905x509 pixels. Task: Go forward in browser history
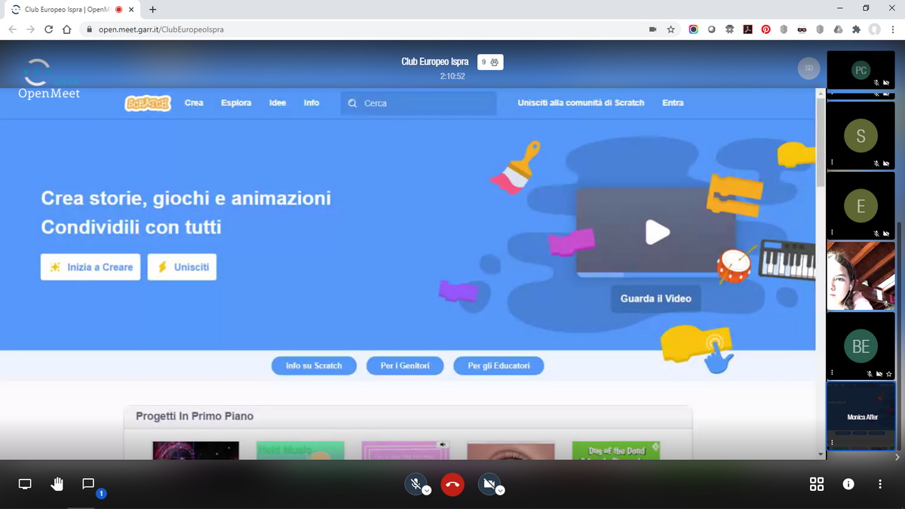coord(30,29)
